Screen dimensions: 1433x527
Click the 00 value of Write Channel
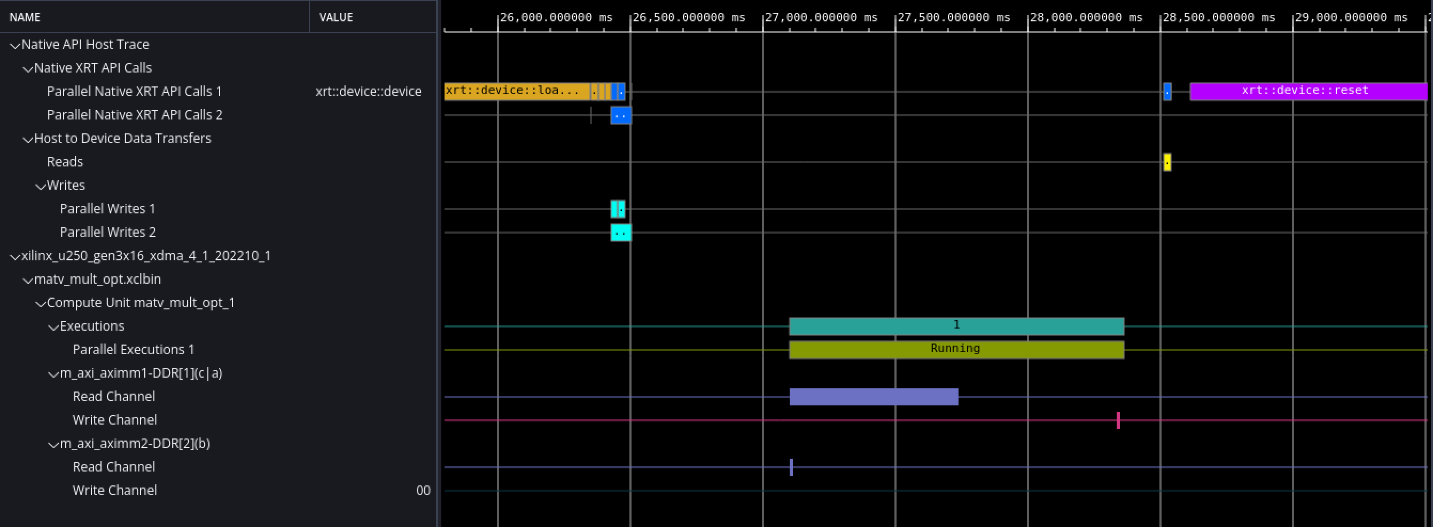(423, 490)
